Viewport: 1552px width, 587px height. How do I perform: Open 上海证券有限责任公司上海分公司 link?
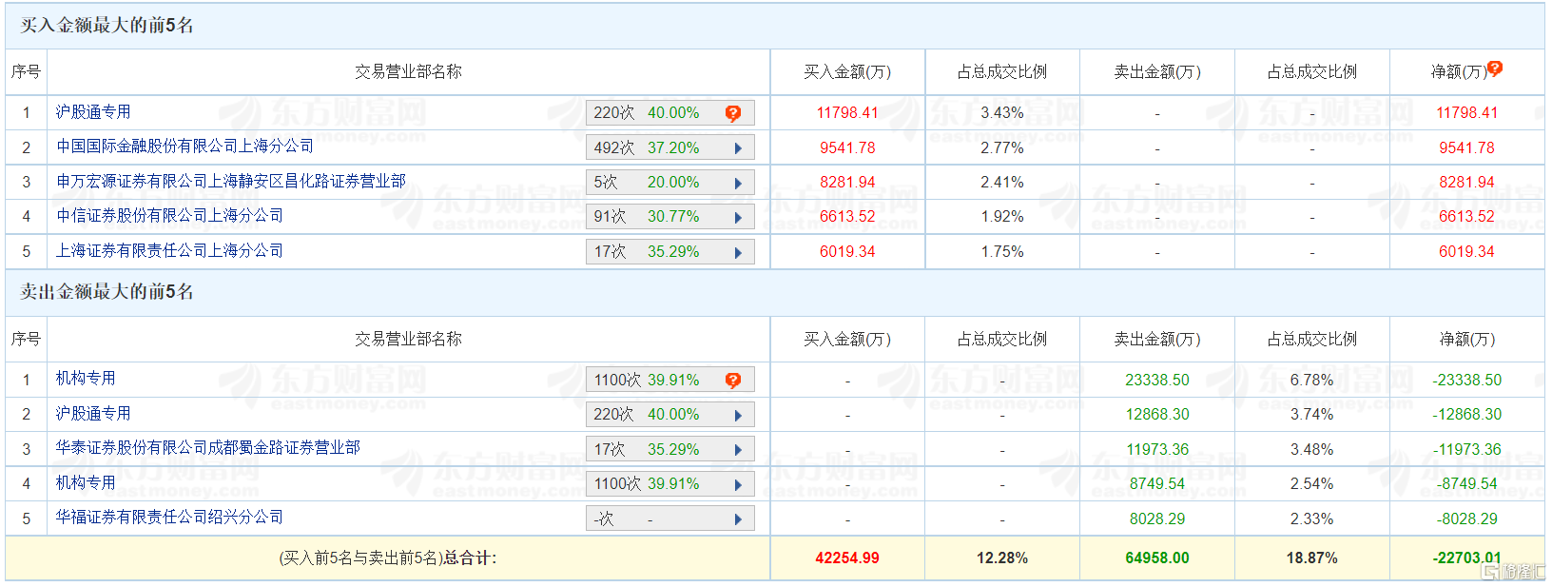tap(169, 251)
